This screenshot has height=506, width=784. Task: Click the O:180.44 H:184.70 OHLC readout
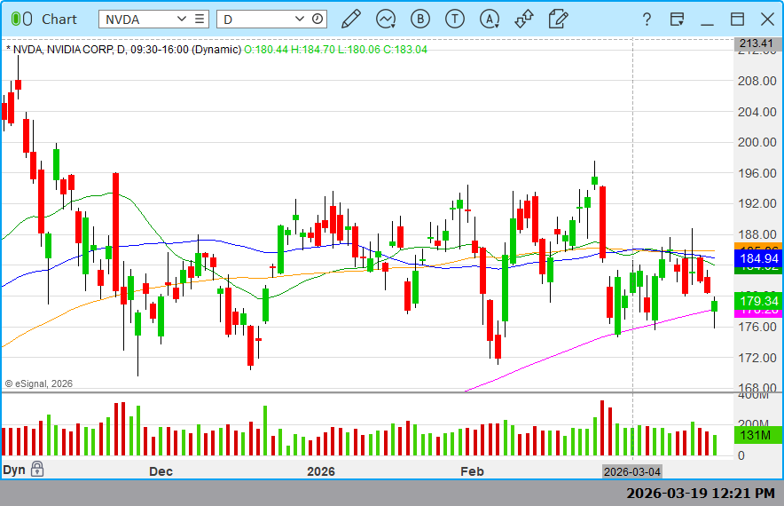335,50
